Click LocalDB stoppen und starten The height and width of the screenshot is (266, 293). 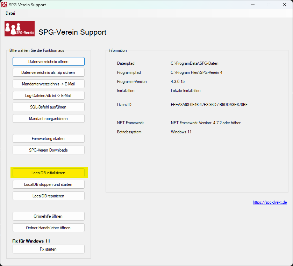coord(48,184)
